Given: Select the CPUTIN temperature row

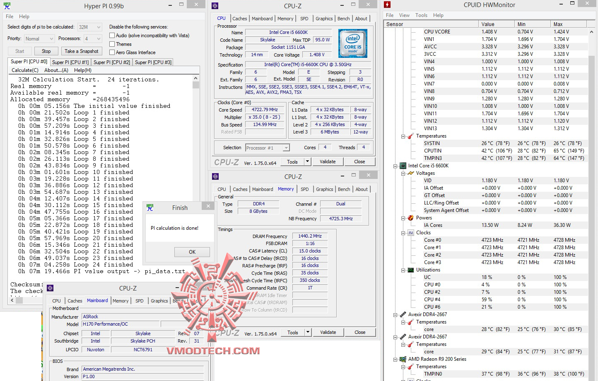Looking at the screenshot, I should [x=485, y=151].
